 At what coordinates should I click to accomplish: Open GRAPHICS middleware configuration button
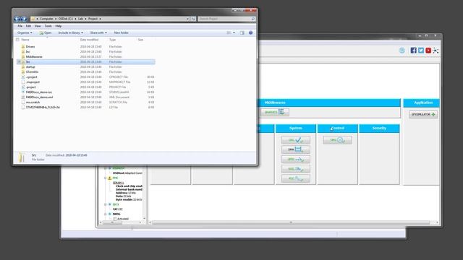point(275,113)
